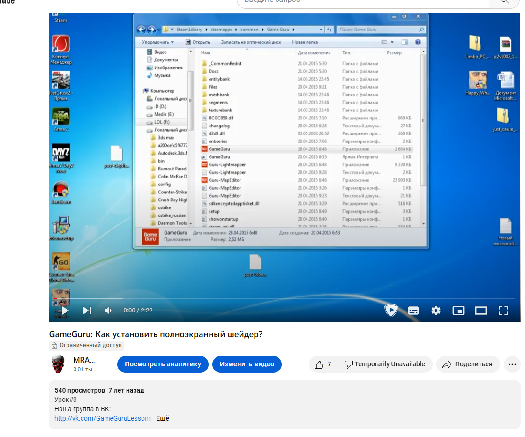The width and height of the screenshot is (525, 437).
Task: Click the steamapps breadcrumb segment
Action: [x=221, y=30]
